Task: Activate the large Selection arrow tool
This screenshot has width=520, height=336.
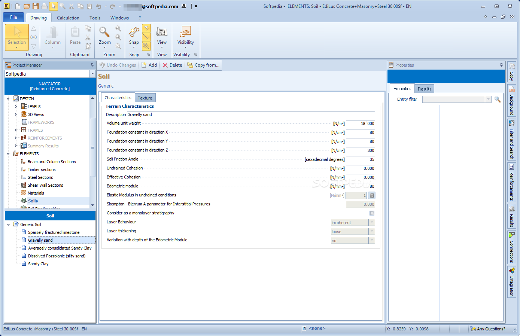Action: tap(17, 37)
